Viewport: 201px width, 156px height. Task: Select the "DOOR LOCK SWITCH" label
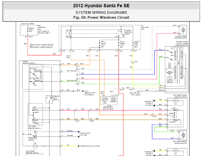[33, 139]
